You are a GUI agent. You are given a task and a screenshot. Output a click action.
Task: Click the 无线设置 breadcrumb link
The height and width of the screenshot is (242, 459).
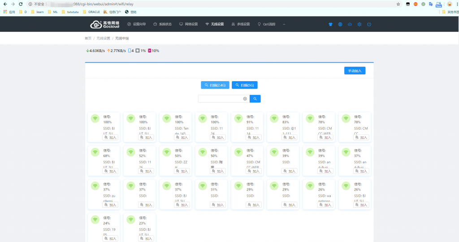(104, 39)
